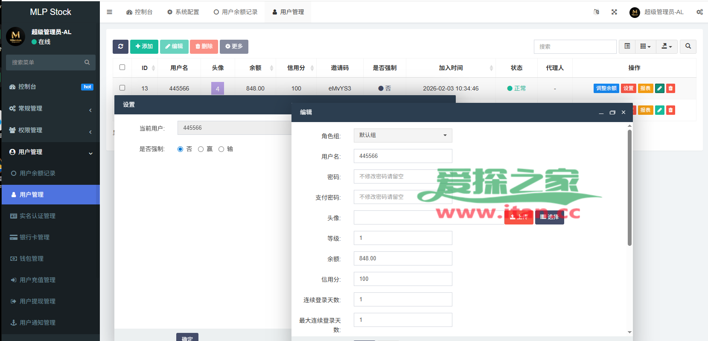Click the 余额 input field showing 848.00

tap(402, 259)
